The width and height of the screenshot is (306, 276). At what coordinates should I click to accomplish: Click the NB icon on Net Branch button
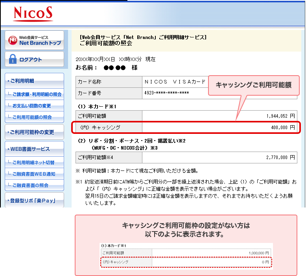(x=13, y=41)
